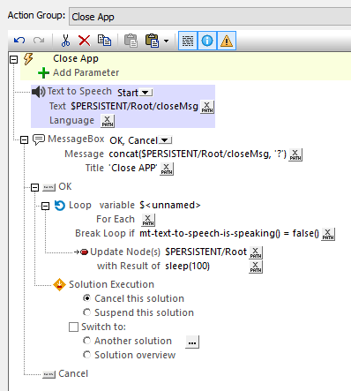Collapse the Close App root node
Screen dimensions: 351x391
click(x=13, y=60)
